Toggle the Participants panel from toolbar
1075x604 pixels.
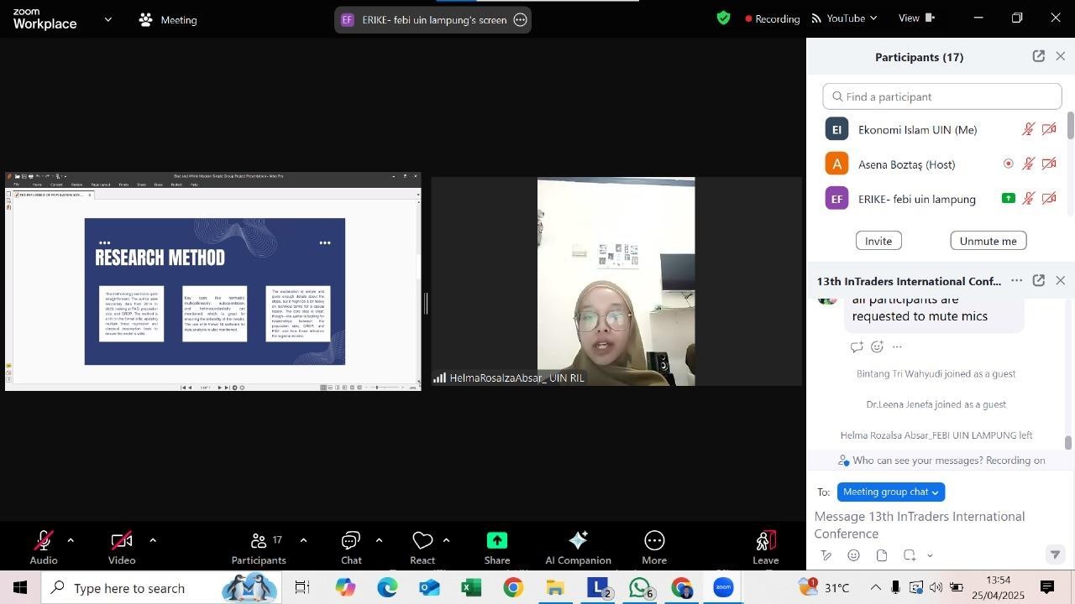click(x=259, y=548)
